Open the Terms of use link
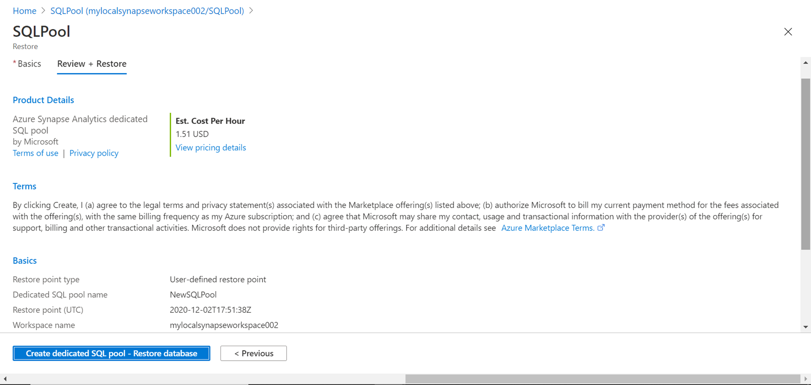This screenshot has height=385, width=811. 35,153
